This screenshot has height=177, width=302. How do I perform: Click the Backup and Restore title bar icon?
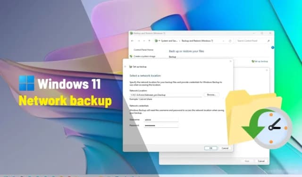pyautogui.click(x=131, y=33)
